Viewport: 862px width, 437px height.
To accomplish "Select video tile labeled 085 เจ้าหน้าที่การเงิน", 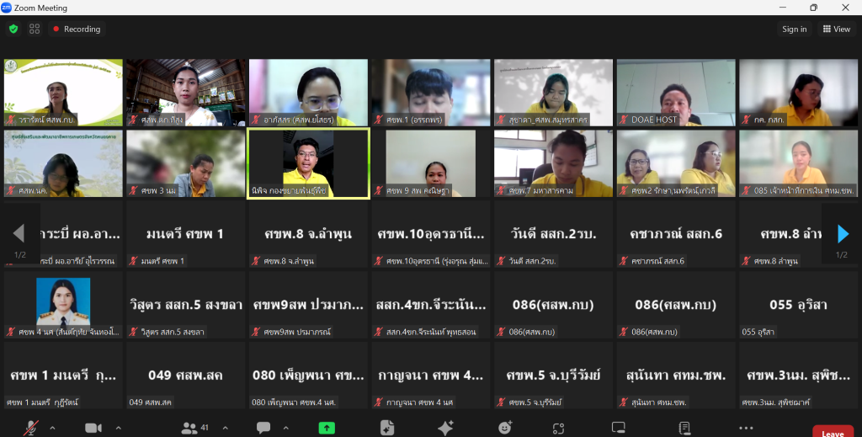I will coord(798,163).
